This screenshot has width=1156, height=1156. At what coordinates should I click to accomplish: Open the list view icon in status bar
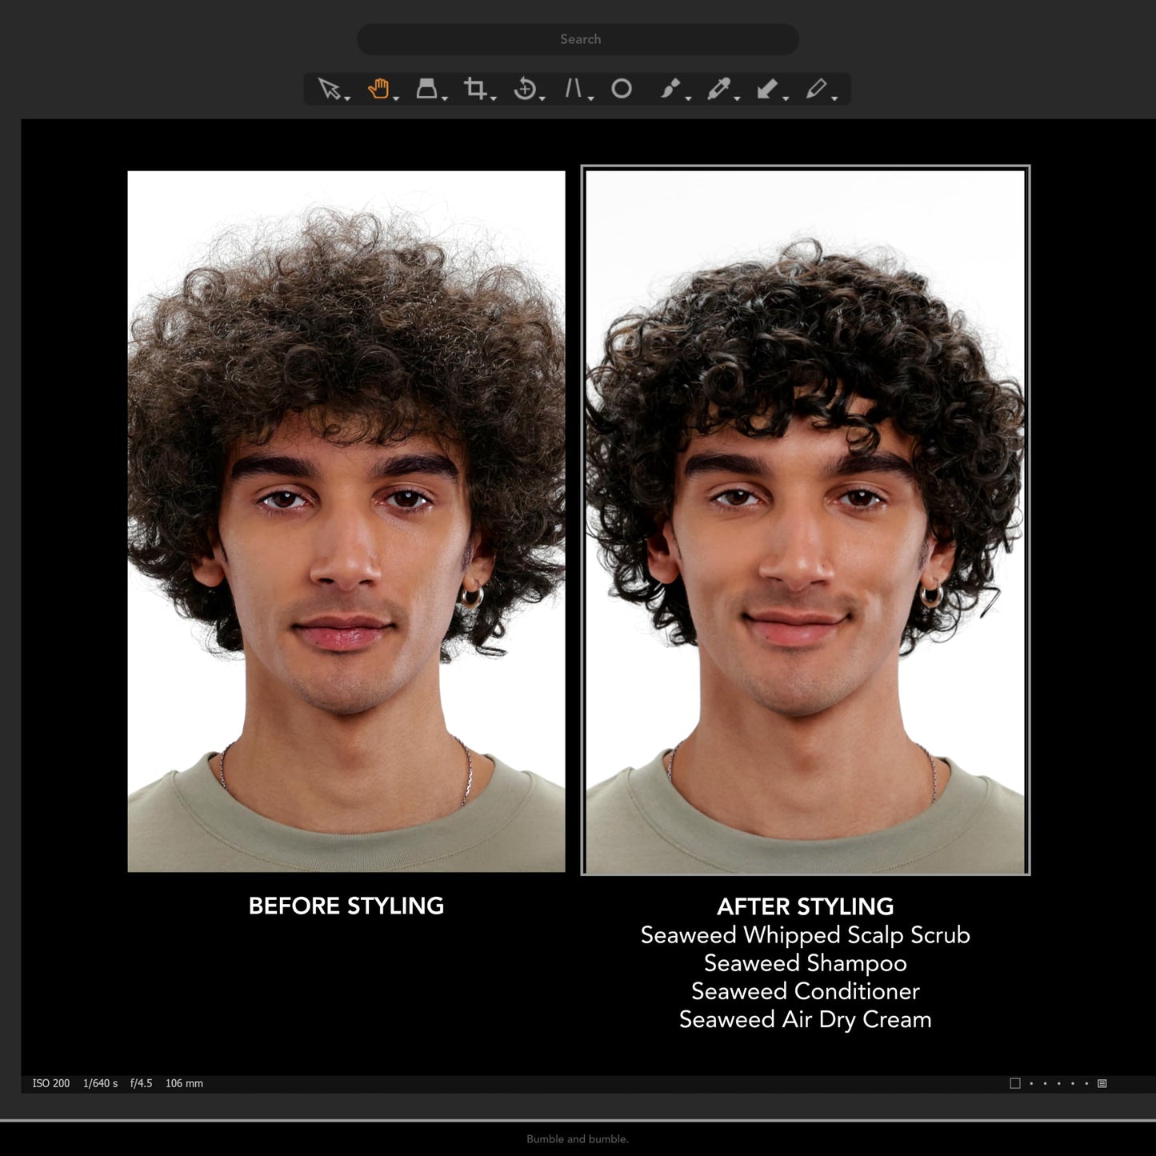pos(1102,1083)
